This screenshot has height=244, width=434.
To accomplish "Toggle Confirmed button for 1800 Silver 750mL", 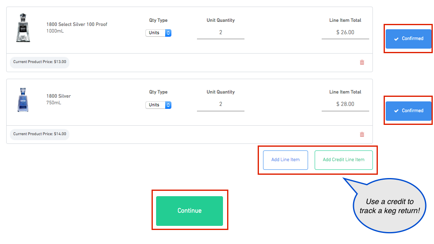I will [x=408, y=111].
